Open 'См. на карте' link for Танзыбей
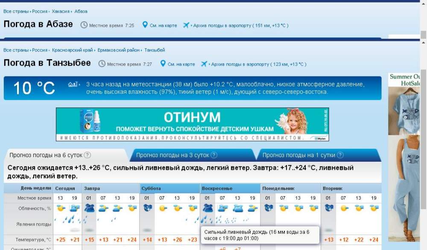This screenshot has width=427, height=250. 181,64
